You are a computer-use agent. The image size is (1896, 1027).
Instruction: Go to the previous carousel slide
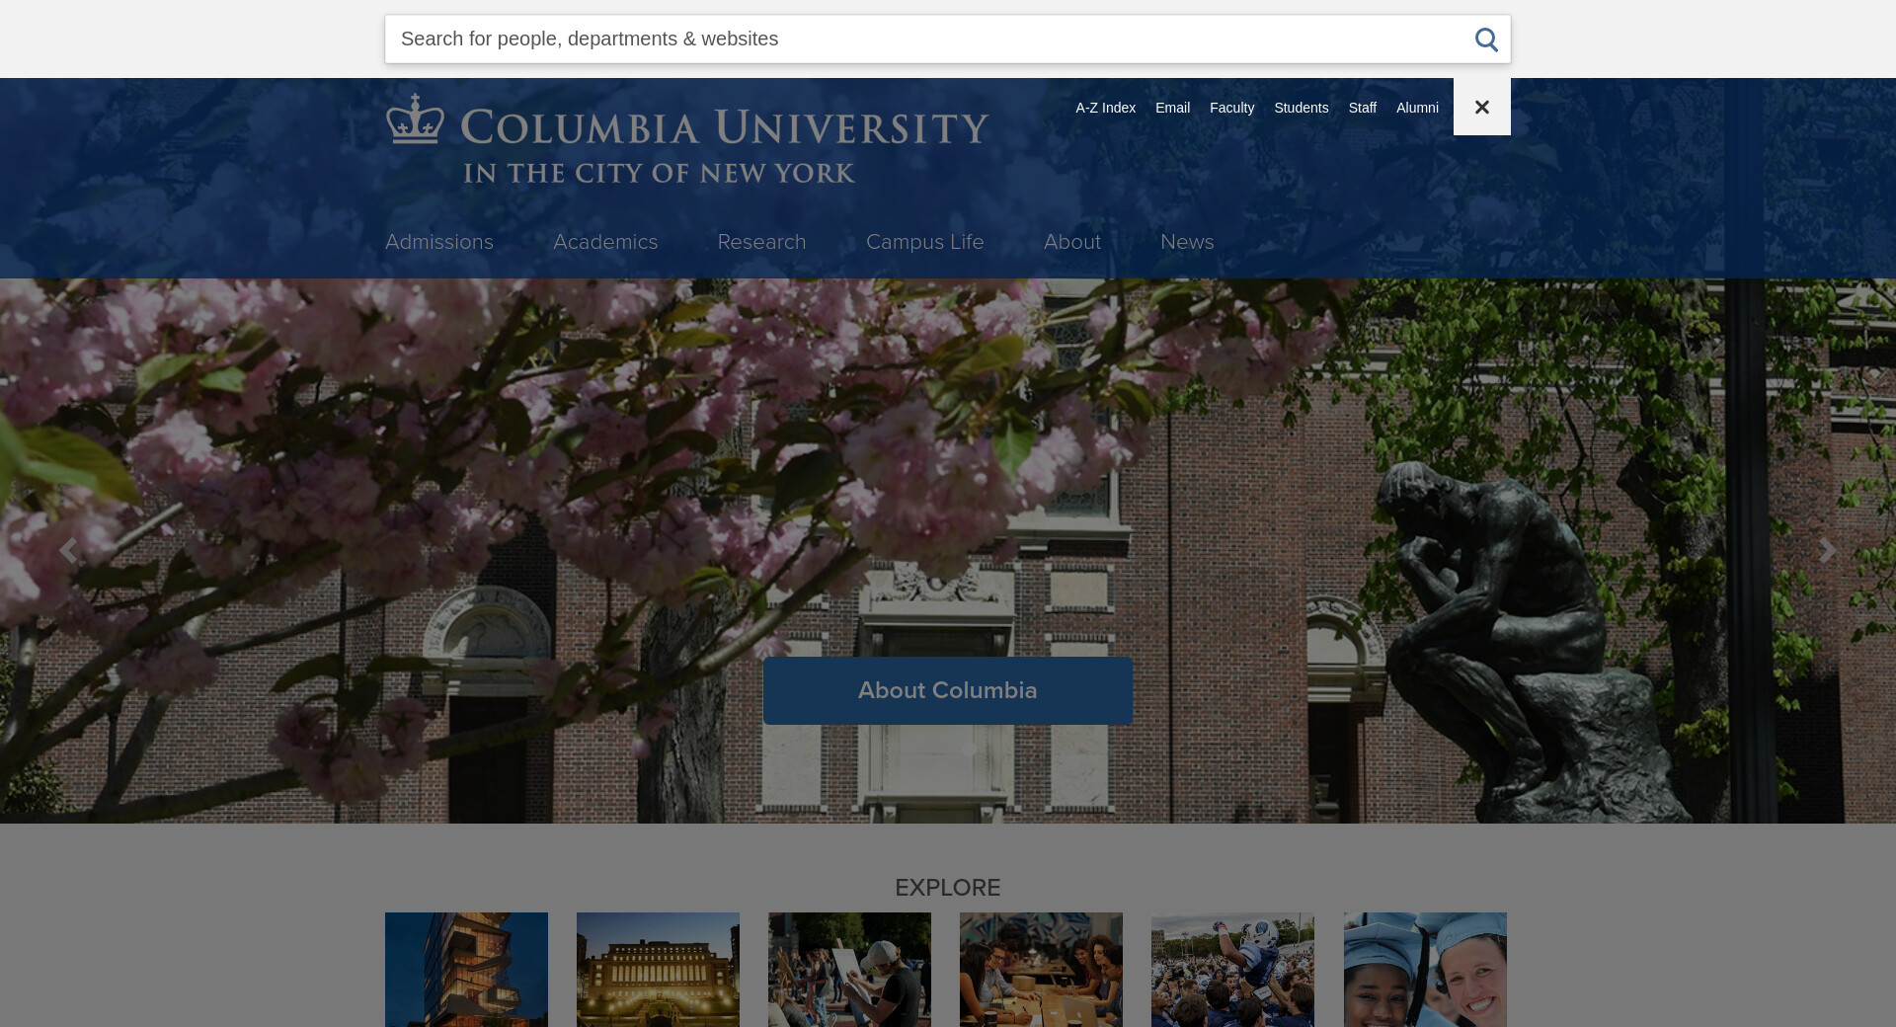pyautogui.click(x=67, y=550)
